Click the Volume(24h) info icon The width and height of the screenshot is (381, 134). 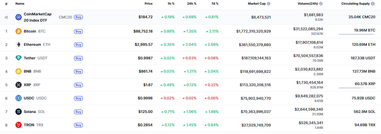(x=321, y=4)
